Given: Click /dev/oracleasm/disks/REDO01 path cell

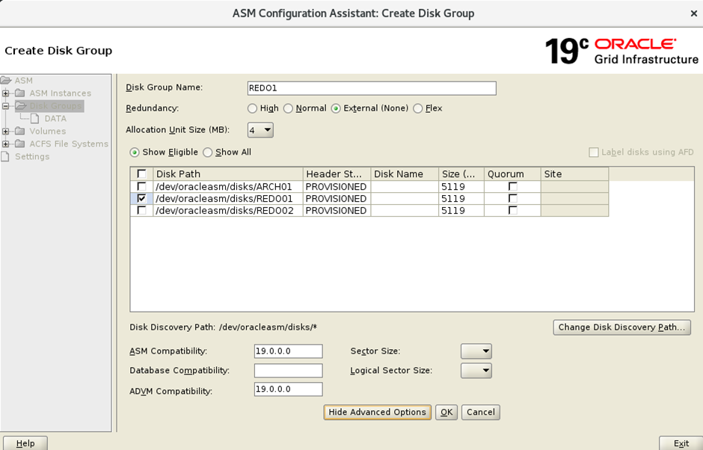Looking at the screenshot, I should coord(228,199).
